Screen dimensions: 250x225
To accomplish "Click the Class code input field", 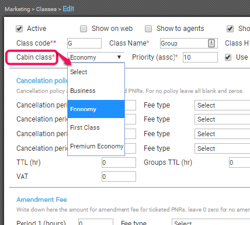I will (x=84, y=43).
